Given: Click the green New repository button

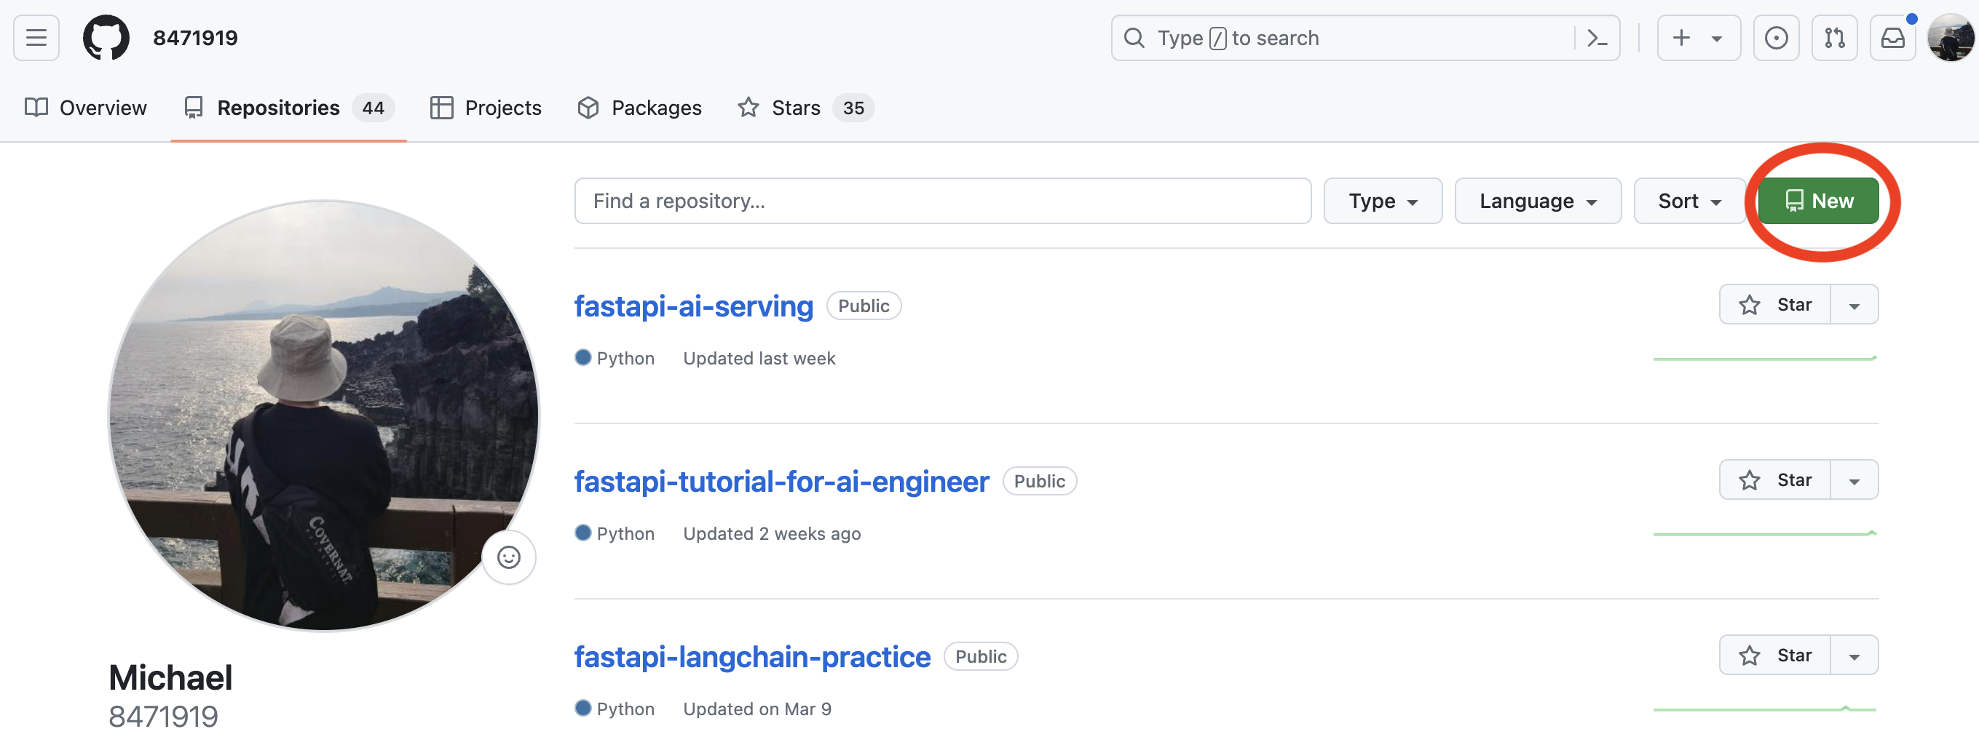Looking at the screenshot, I should coord(1817,201).
